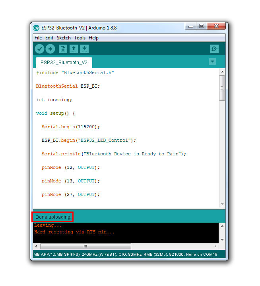The height and width of the screenshot is (286, 260).
Task: Open the Tools menu
Action: click(x=80, y=38)
